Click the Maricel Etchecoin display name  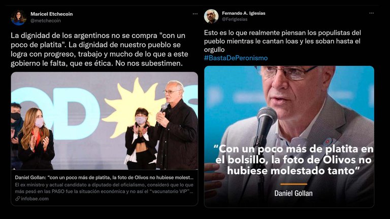pyautogui.click(x=51, y=14)
